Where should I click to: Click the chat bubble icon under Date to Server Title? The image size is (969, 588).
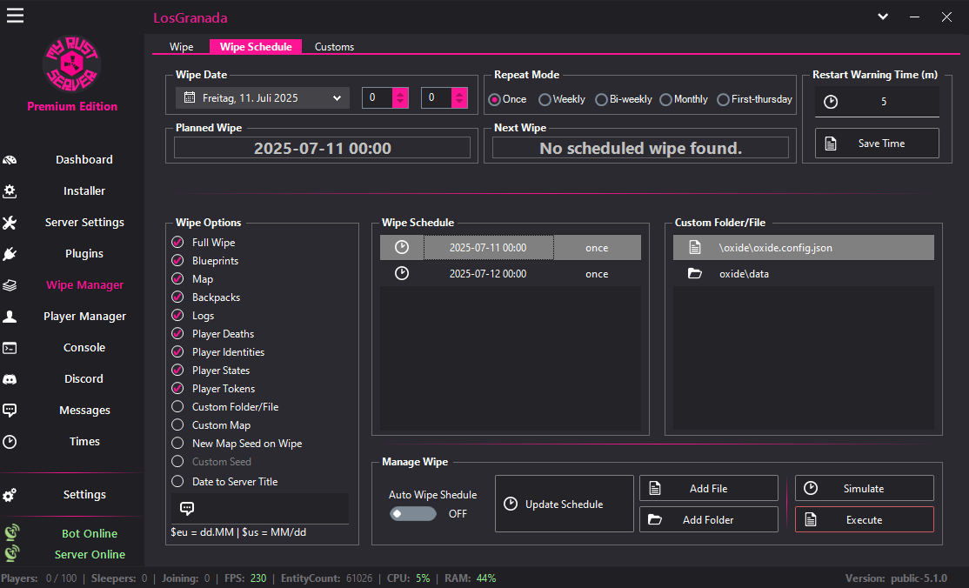click(x=187, y=508)
